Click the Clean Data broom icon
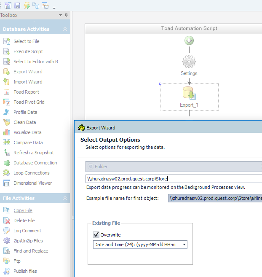Viewport: 262px width, 277px height. click(x=7, y=122)
